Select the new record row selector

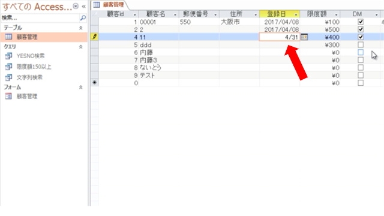(x=95, y=83)
